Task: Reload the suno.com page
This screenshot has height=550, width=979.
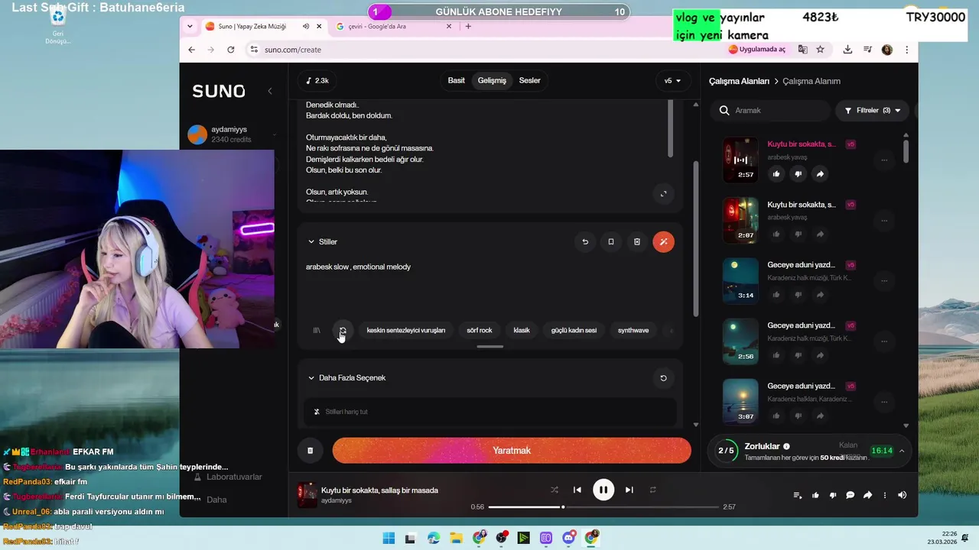Action: pos(231,50)
